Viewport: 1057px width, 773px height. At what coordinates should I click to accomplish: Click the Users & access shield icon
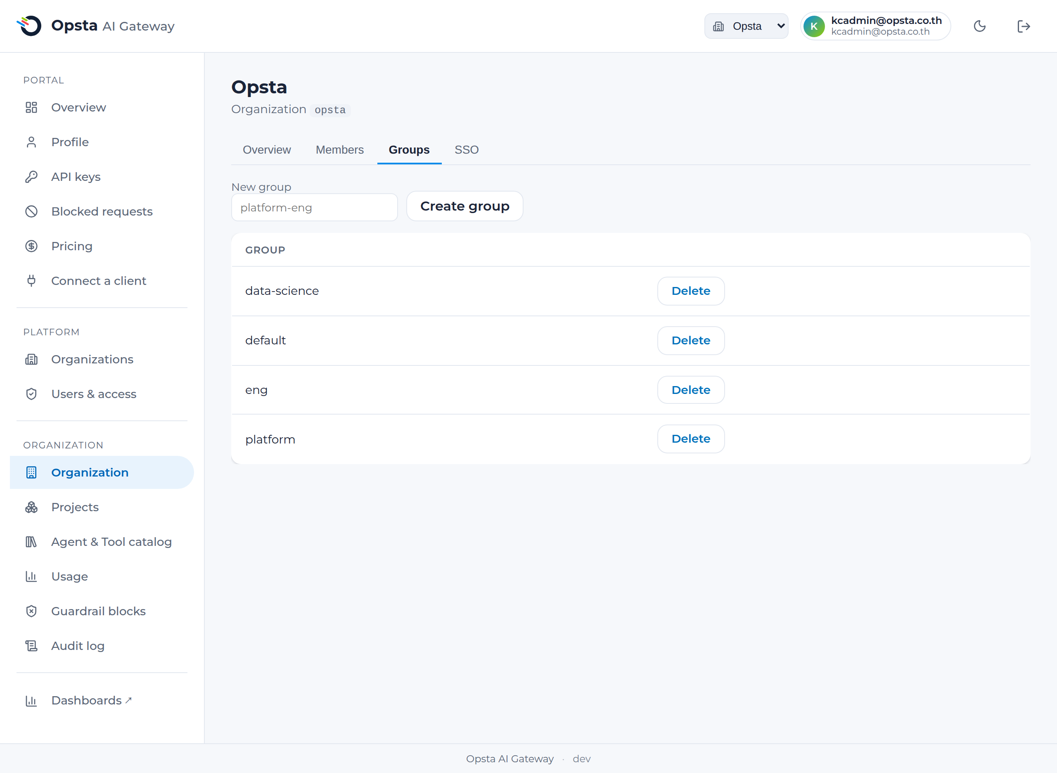coord(31,394)
